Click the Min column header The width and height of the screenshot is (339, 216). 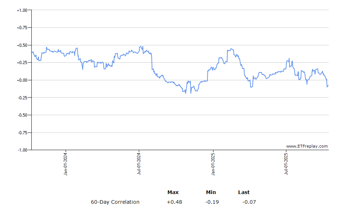coord(211,192)
